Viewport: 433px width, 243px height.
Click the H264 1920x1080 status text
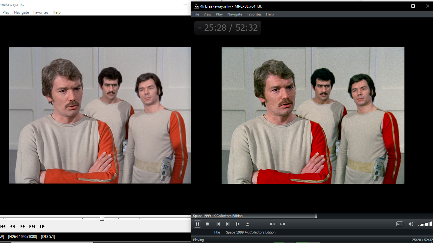pos(23,237)
